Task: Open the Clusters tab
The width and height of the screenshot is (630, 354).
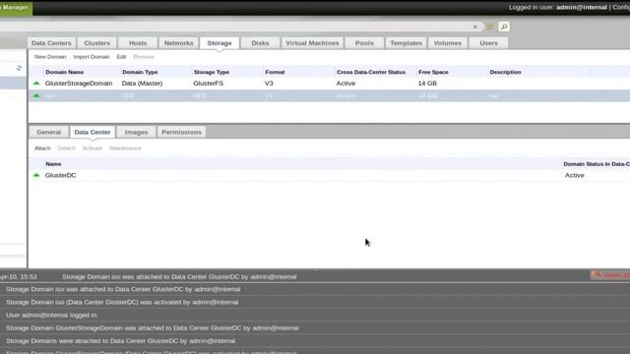Action: 96,43
